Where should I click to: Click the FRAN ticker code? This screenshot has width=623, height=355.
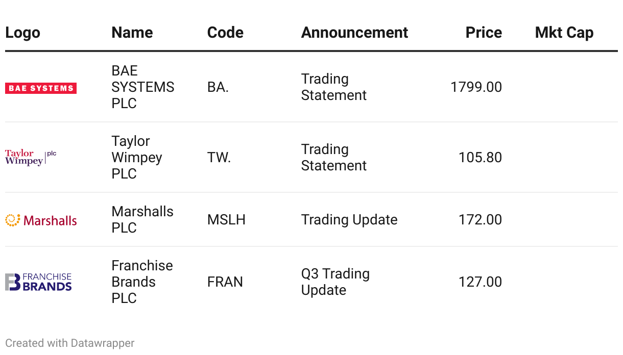point(225,282)
